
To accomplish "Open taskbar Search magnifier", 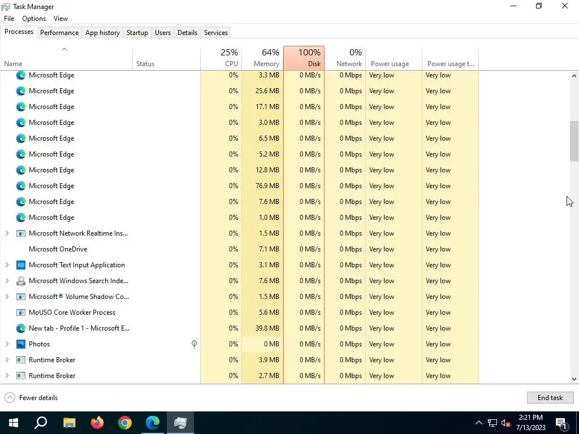I will point(41,423).
